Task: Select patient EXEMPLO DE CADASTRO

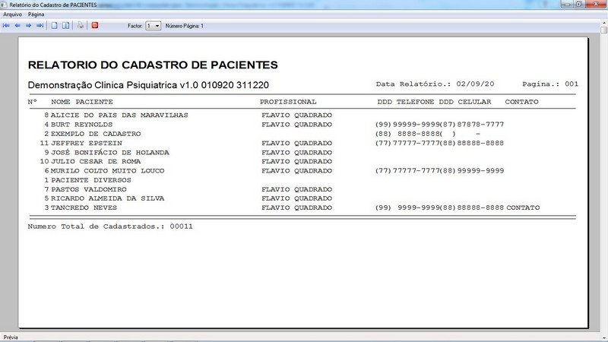Action: tap(96, 134)
